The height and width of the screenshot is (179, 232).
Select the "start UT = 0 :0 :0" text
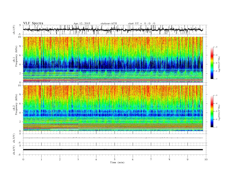tap(141, 23)
